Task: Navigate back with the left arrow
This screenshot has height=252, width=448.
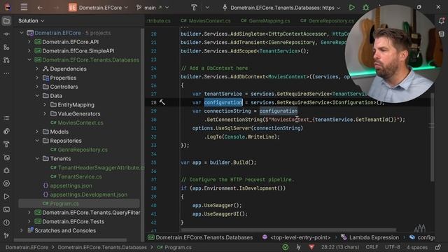Action: click(40, 8)
